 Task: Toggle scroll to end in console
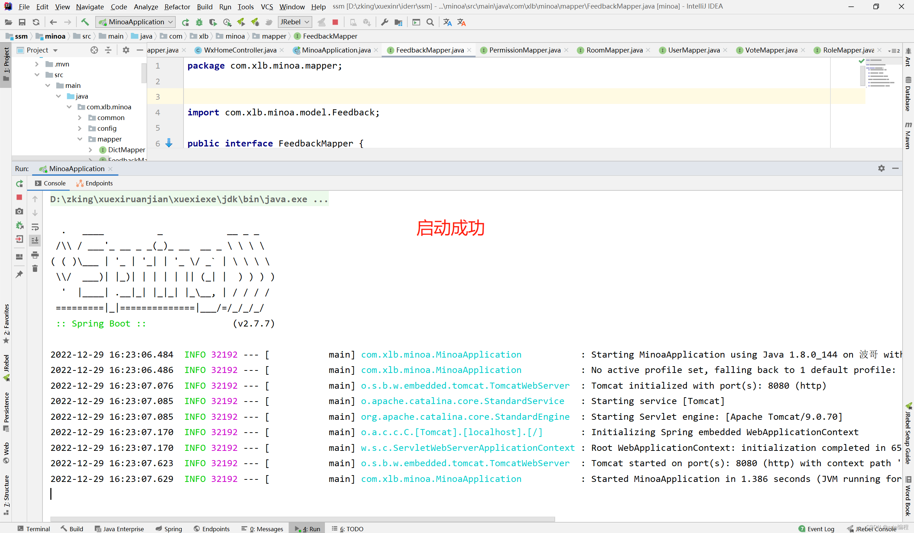(35, 240)
